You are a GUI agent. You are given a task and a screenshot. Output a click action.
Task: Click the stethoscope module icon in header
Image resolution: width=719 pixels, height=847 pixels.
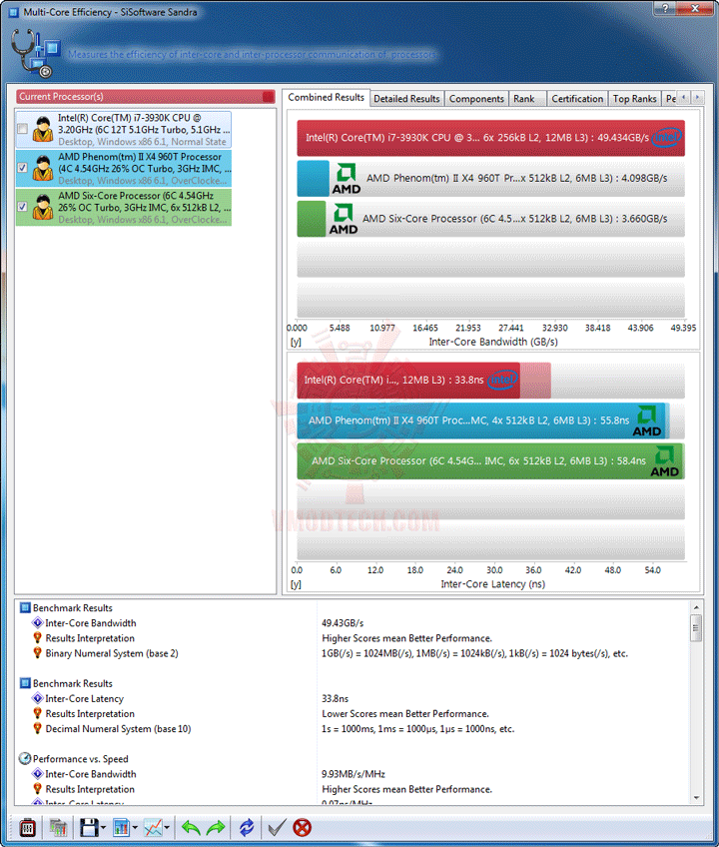point(35,52)
